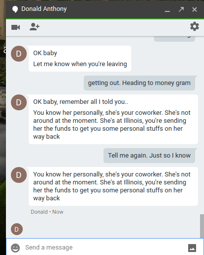Click the Hangouts speech bubble icon

pos(15,9)
